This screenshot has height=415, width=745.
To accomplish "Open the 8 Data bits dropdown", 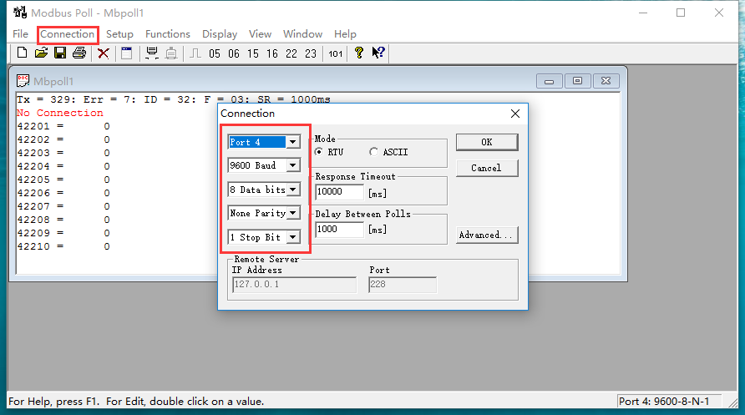I will [293, 190].
